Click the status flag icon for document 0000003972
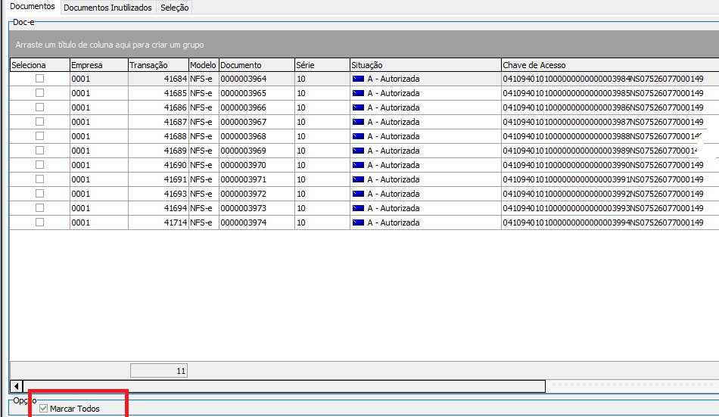 point(358,194)
